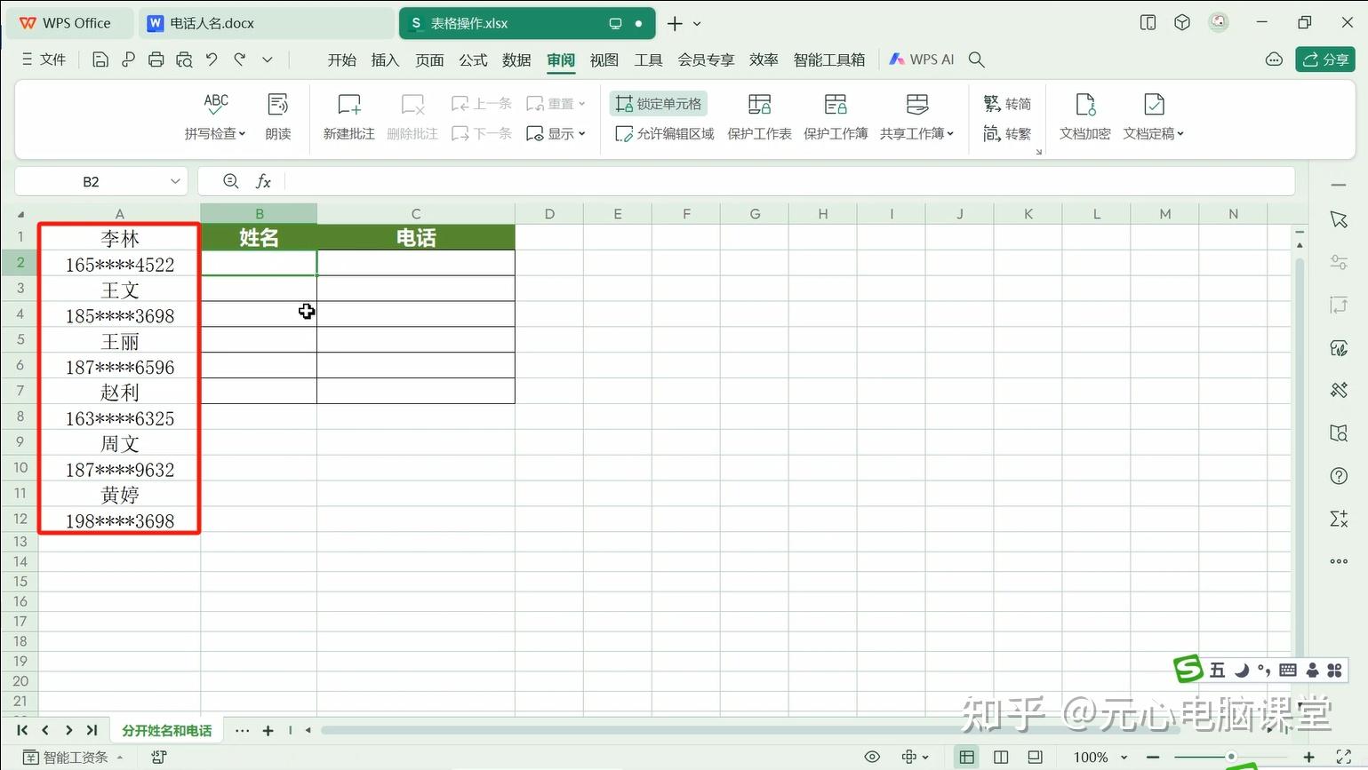The height and width of the screenshot is (770, 1368).
Task: Click 保护工作表 protect sheet
Action: coord(759,116)
